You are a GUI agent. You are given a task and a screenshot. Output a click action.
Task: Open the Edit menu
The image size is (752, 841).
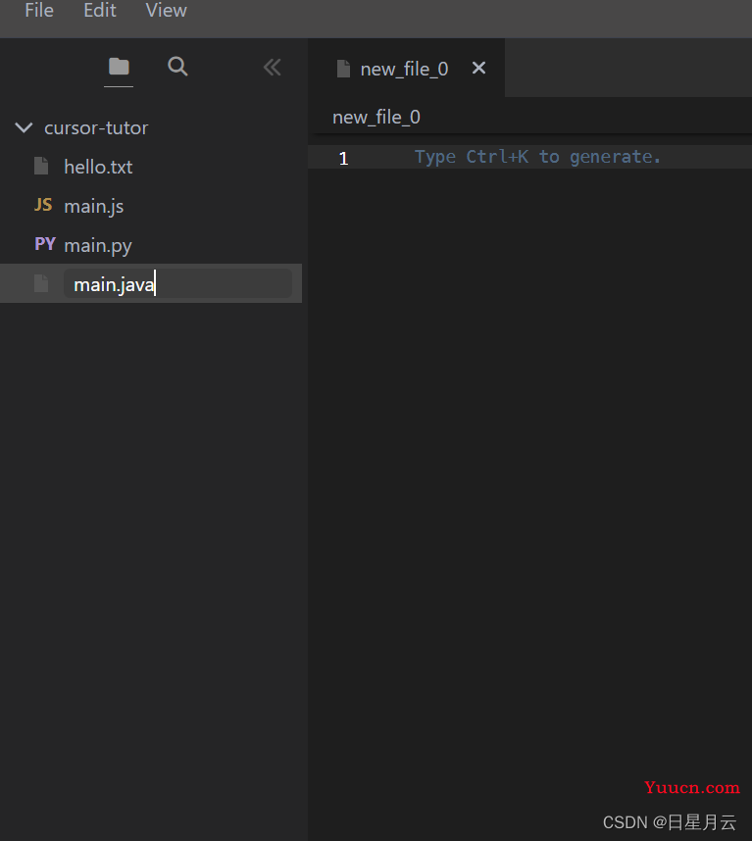coord(100,10)
